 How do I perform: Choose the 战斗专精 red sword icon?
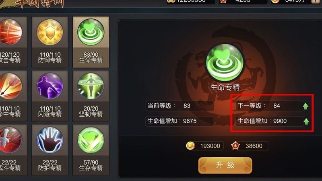[10, 140]
